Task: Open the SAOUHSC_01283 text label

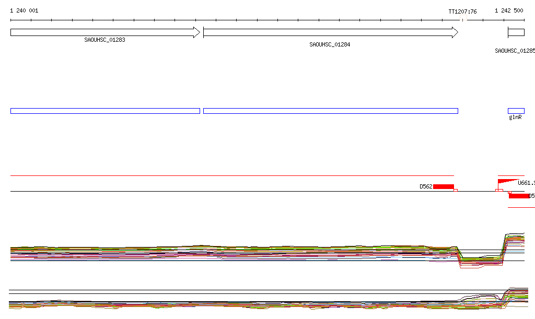Action: (104, 40)
